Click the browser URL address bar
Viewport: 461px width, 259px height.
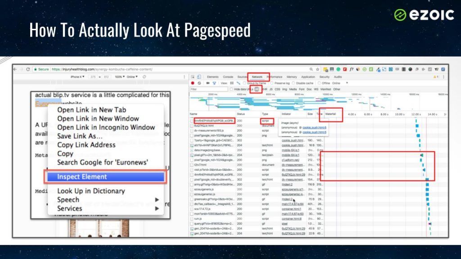click(171, 69)
